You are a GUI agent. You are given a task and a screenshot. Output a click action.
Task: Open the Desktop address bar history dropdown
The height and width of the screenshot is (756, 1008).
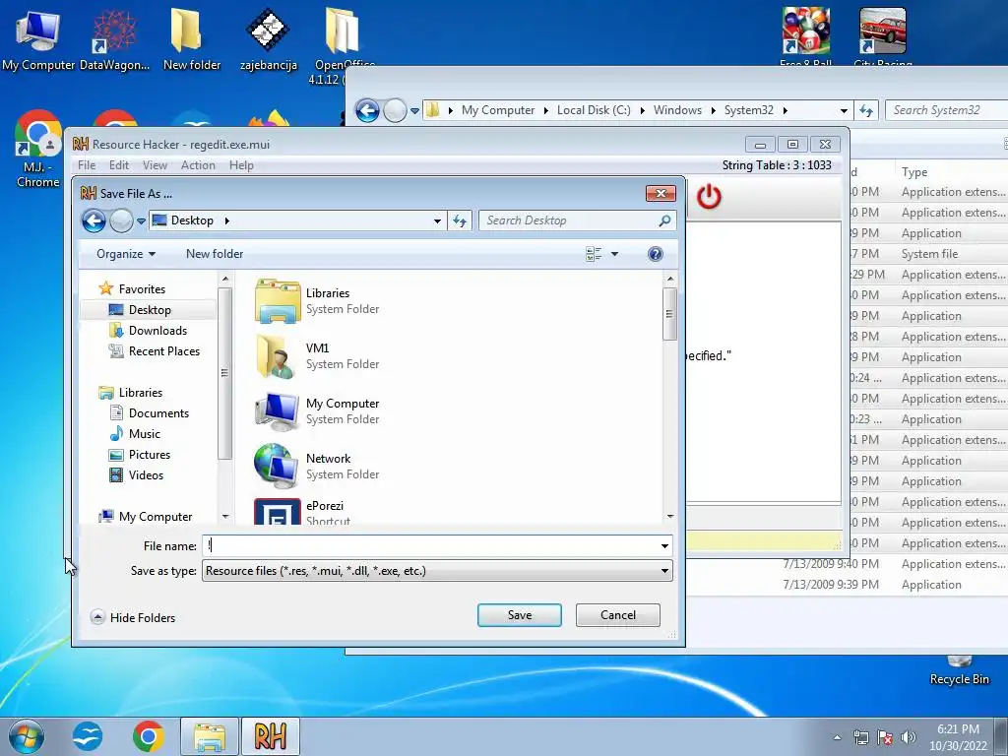tap(437, 221)
